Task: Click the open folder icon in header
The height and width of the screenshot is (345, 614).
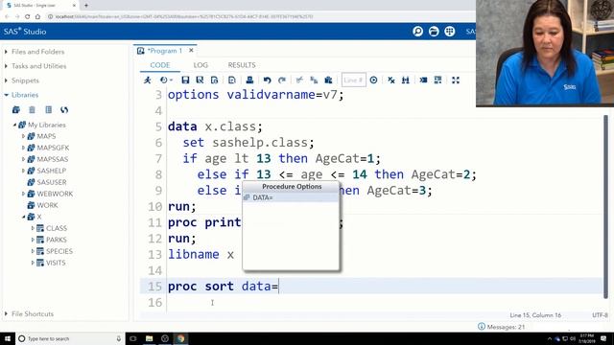Action: [434, 32]
